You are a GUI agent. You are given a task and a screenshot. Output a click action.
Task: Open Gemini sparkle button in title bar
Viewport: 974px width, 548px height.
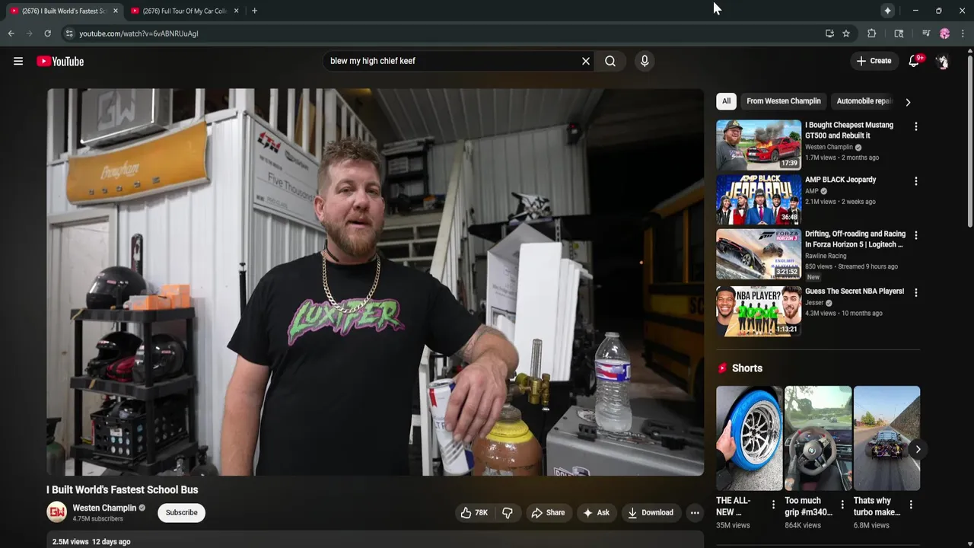tap(887, 11)
